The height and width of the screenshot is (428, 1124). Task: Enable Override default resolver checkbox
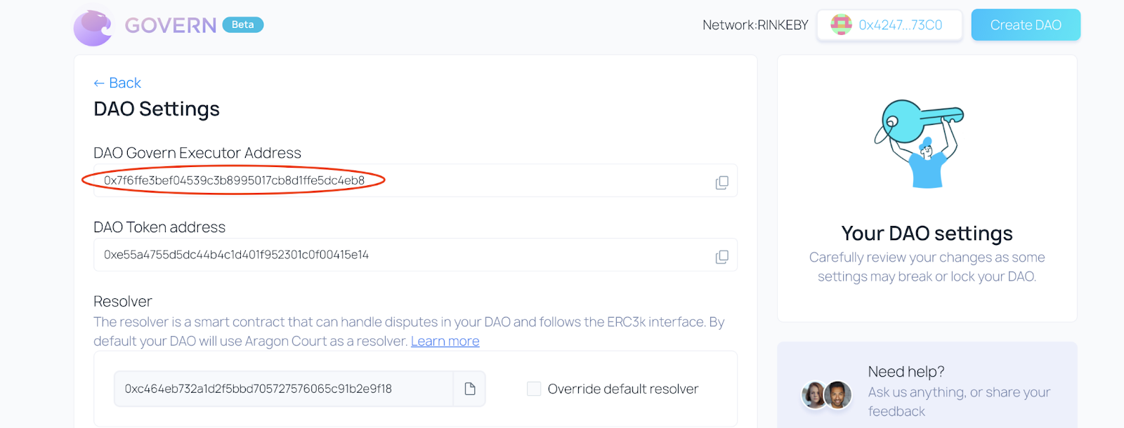534,389
